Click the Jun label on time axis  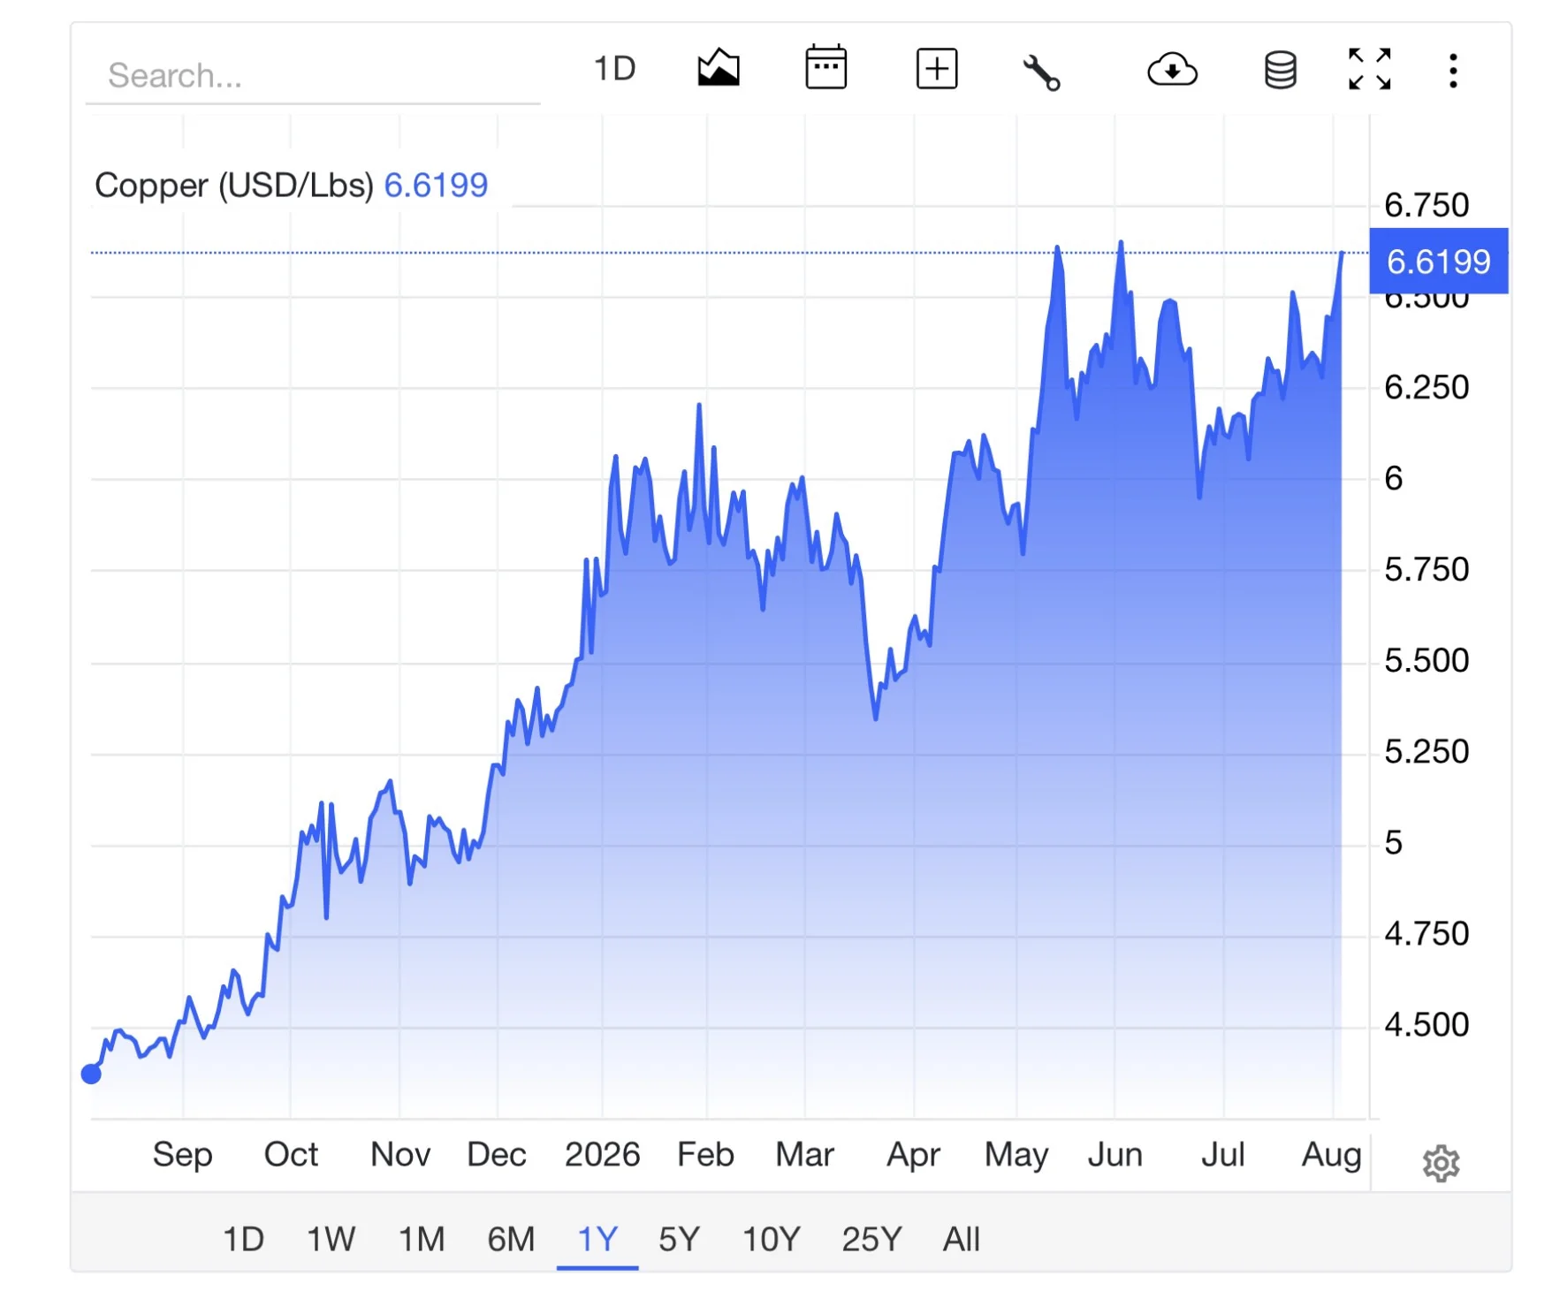coord(1115,1154)
